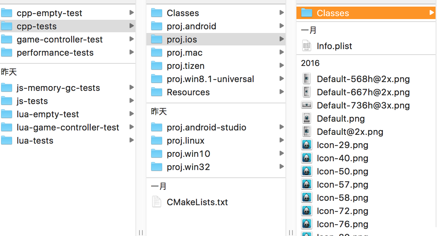Click the CMakeLists.txt document icon

(x=156, y=202)
